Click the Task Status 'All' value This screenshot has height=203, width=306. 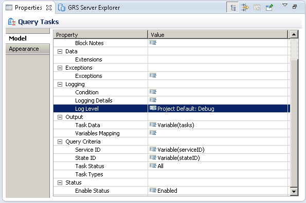coord(160,166)
